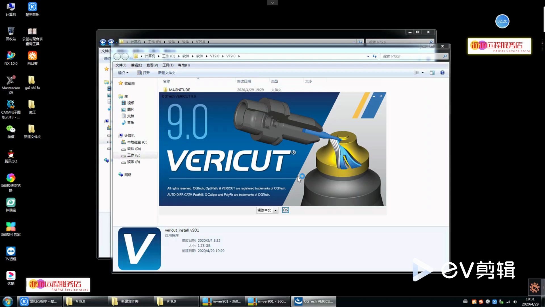The image size is (545, 307).
Task: Click 新建文件夹 in explorer toolbar
Action: [167, 73]
